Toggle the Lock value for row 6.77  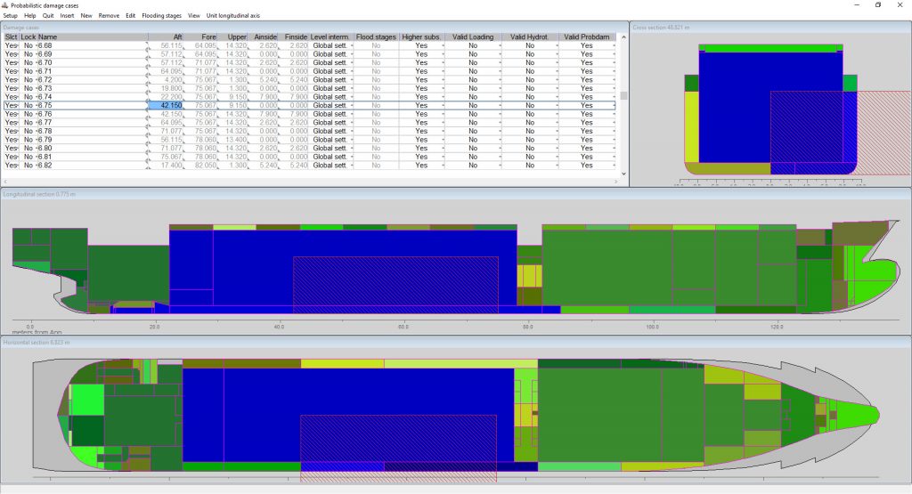point(27,123)
